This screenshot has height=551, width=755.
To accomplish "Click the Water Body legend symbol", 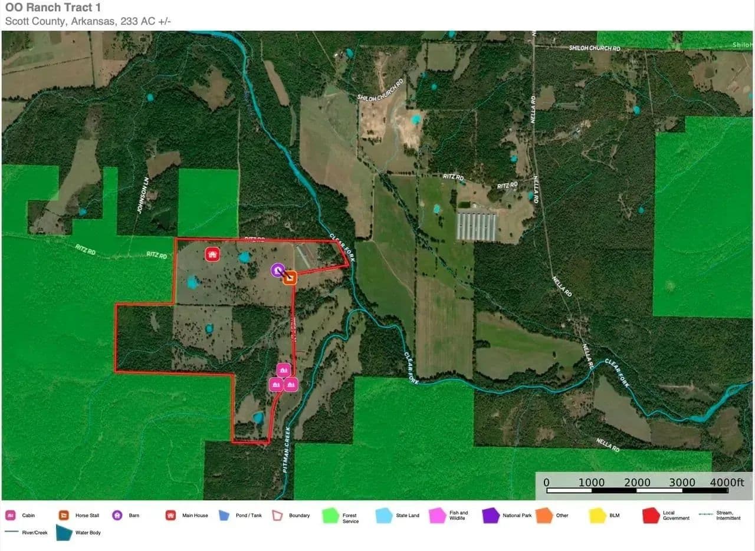I will [x=64, y=533].
